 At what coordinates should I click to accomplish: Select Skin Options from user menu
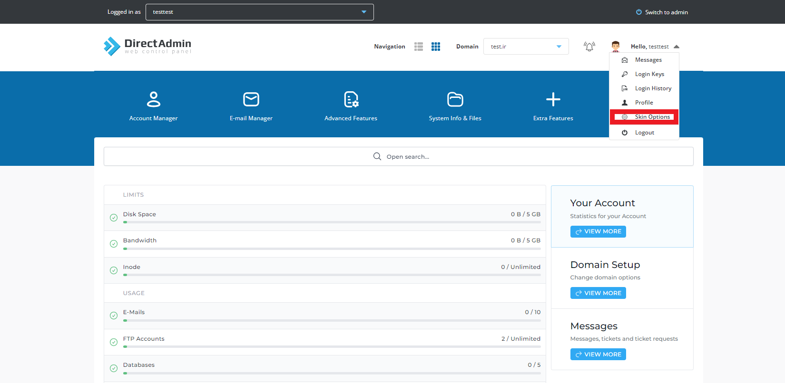coord(652,117)
